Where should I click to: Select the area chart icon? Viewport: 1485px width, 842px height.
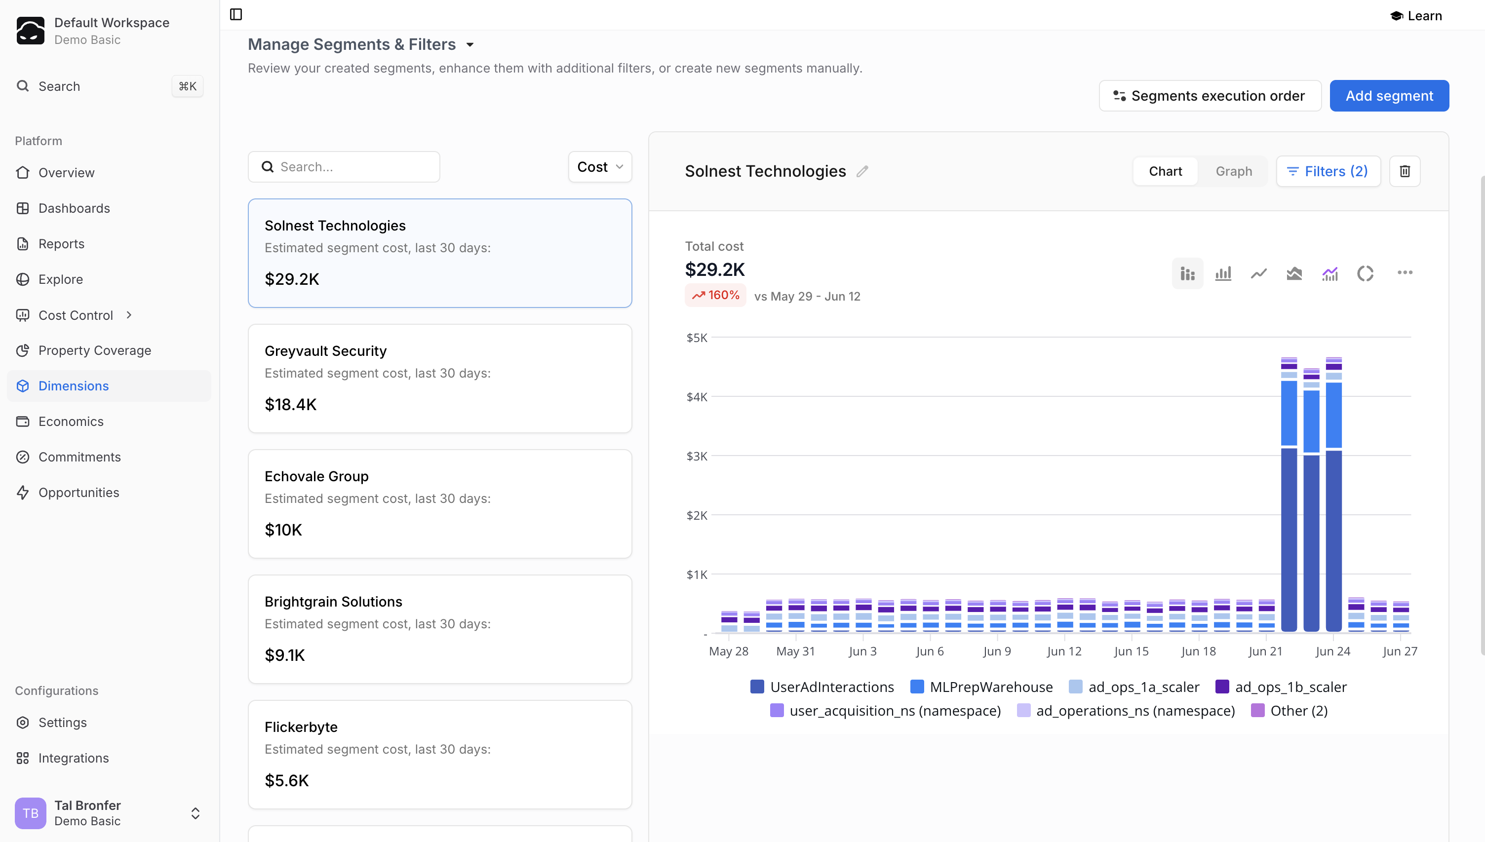[1294, 273]
